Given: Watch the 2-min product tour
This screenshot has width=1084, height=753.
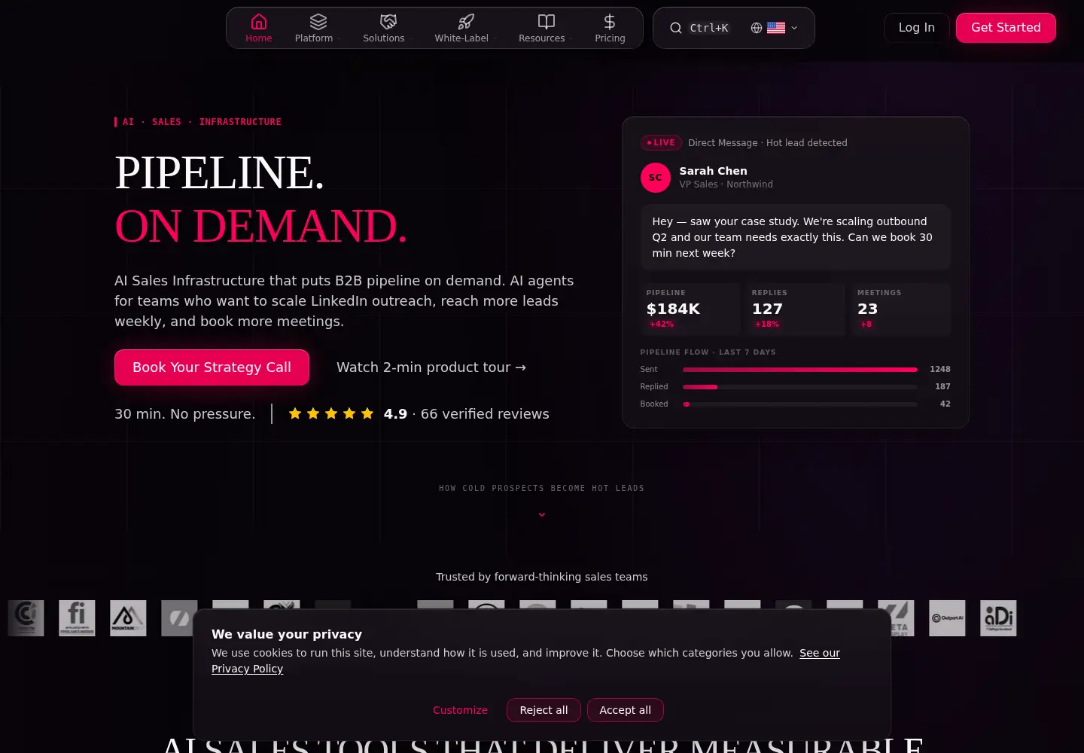Looking at the screenshot, I should tap(431, 367).
